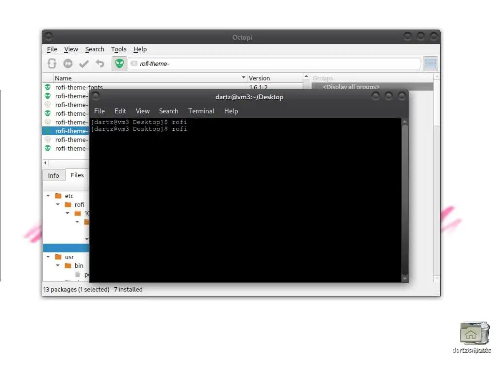Collapse the etc folder in file tree
Image resolution: width=497 pixels, height=372 pixels.
(48, 196)
